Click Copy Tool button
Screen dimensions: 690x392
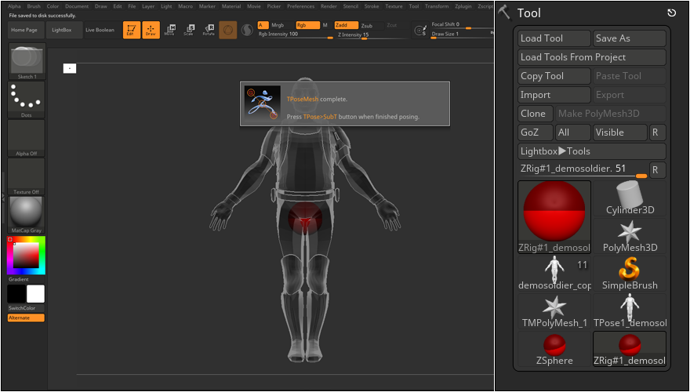(x=554, y=76)
